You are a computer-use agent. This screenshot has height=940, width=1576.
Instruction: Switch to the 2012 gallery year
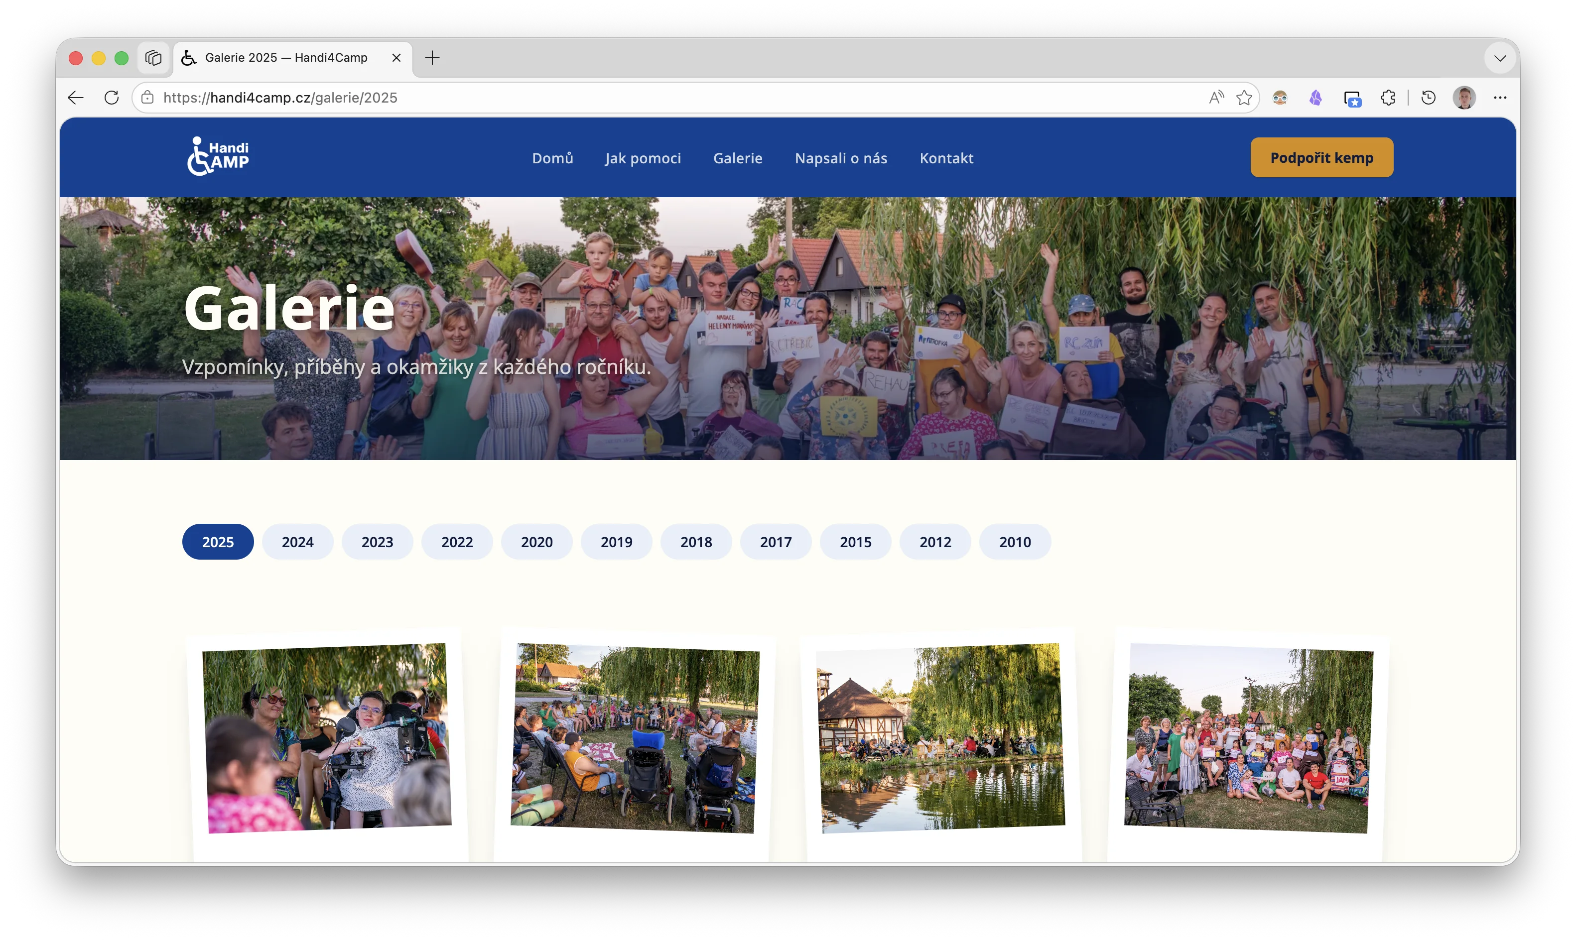(x=935, y=542)
